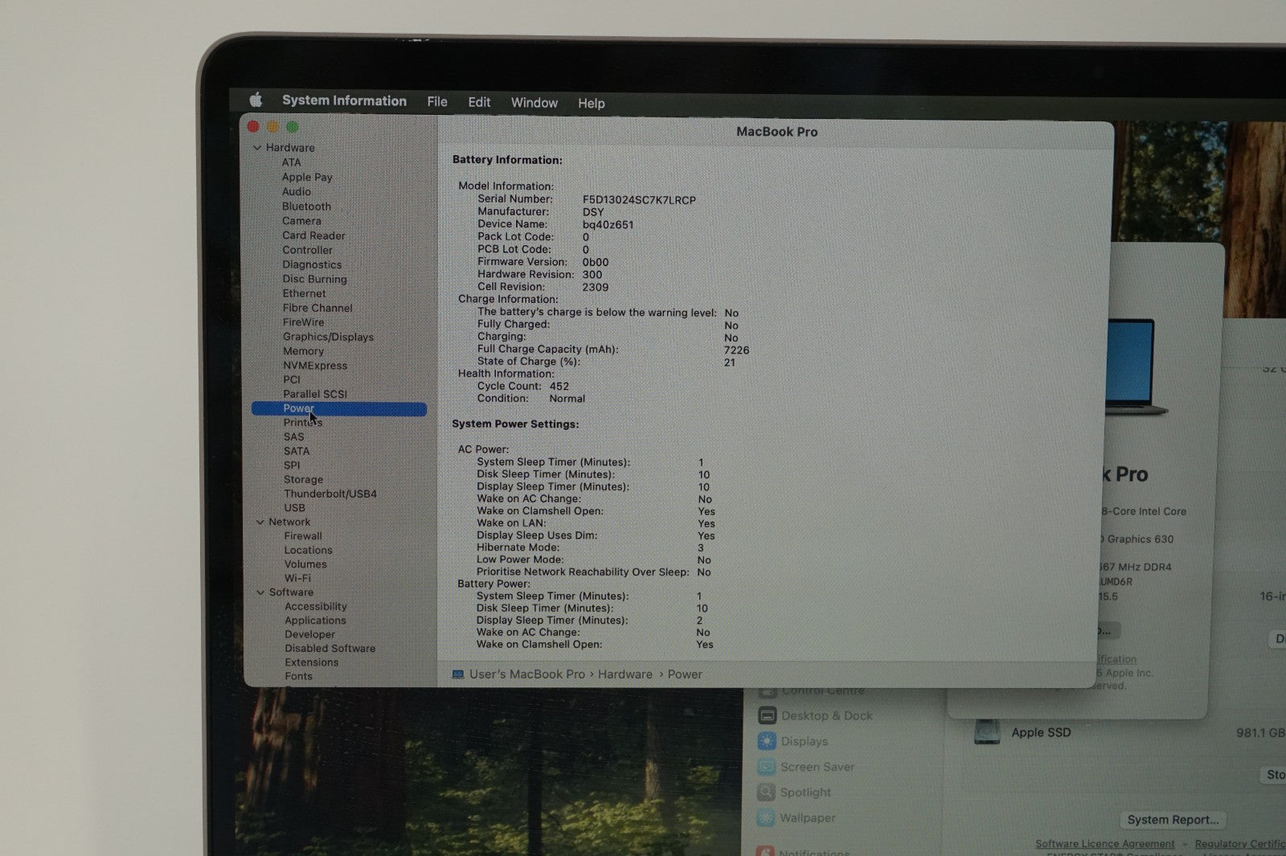The height and width of the screenshot is (856, 1286).
Task: Select Storage in the sidebar
Action: tap(303, 480)
